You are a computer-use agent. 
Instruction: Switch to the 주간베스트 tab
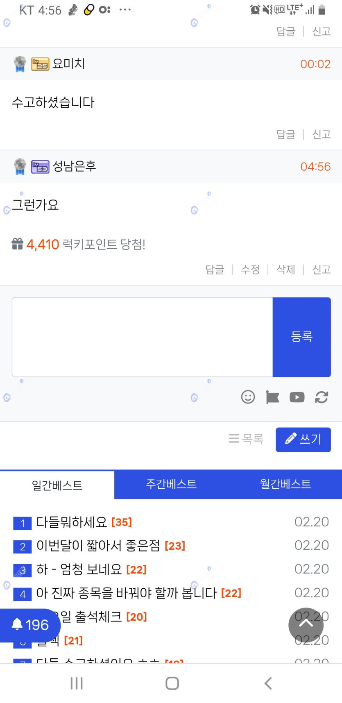pyautogui.click(x=171, y=484)
